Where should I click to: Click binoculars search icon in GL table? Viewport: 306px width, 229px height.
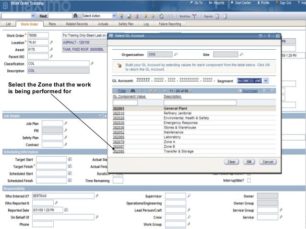(133, 90)
